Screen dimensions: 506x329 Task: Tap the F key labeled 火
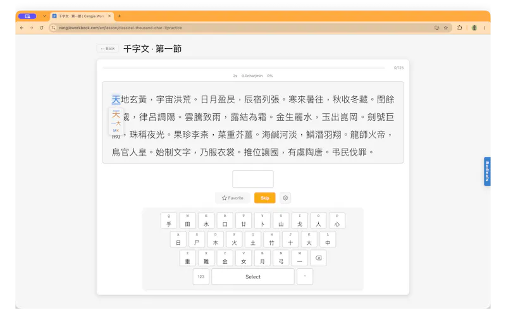coord(234,239)
